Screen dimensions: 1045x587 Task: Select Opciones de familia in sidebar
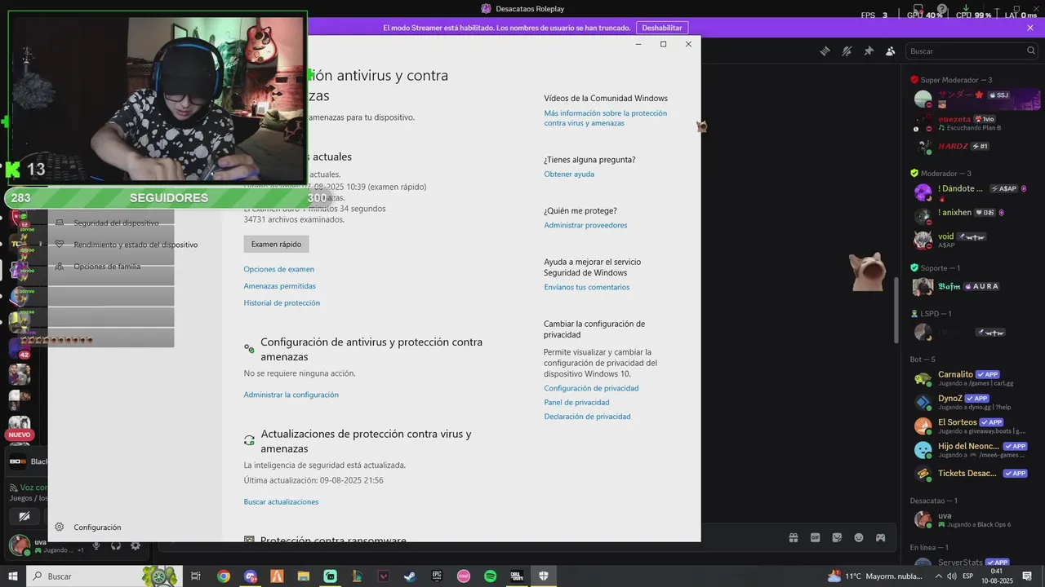106,267
